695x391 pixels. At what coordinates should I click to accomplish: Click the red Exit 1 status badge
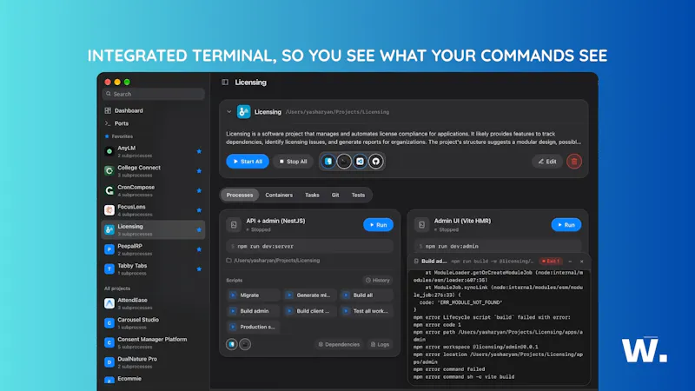(x=551, y=262)
